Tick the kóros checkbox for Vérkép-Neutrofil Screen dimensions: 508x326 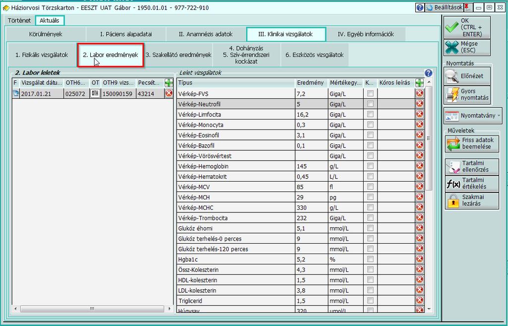[x=370, y=104]
